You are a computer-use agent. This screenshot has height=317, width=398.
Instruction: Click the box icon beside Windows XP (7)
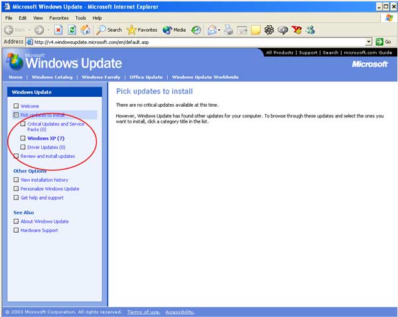(x=23, y=139)
